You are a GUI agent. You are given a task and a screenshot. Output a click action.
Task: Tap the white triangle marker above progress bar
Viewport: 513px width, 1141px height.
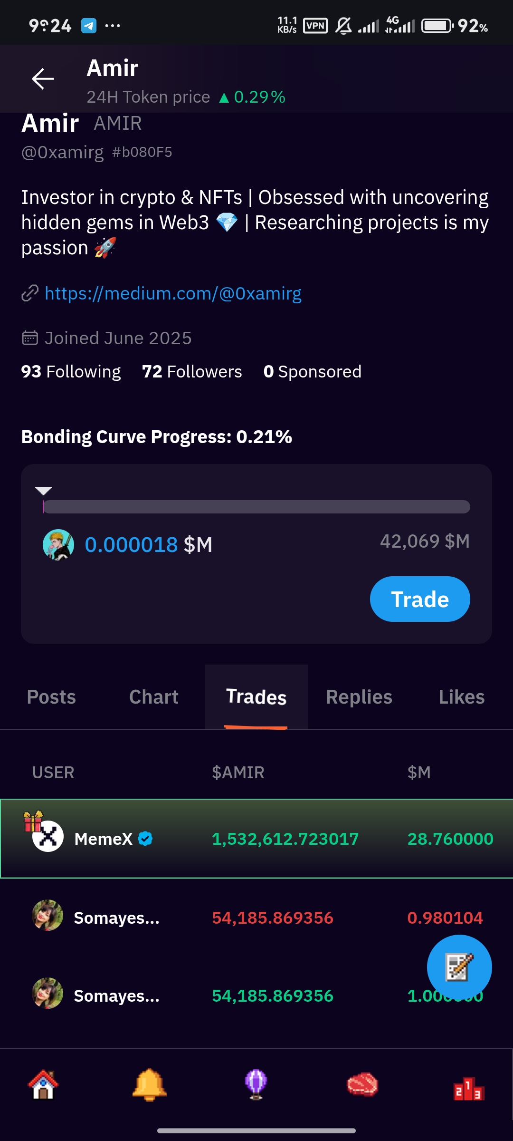pos(43,491)
